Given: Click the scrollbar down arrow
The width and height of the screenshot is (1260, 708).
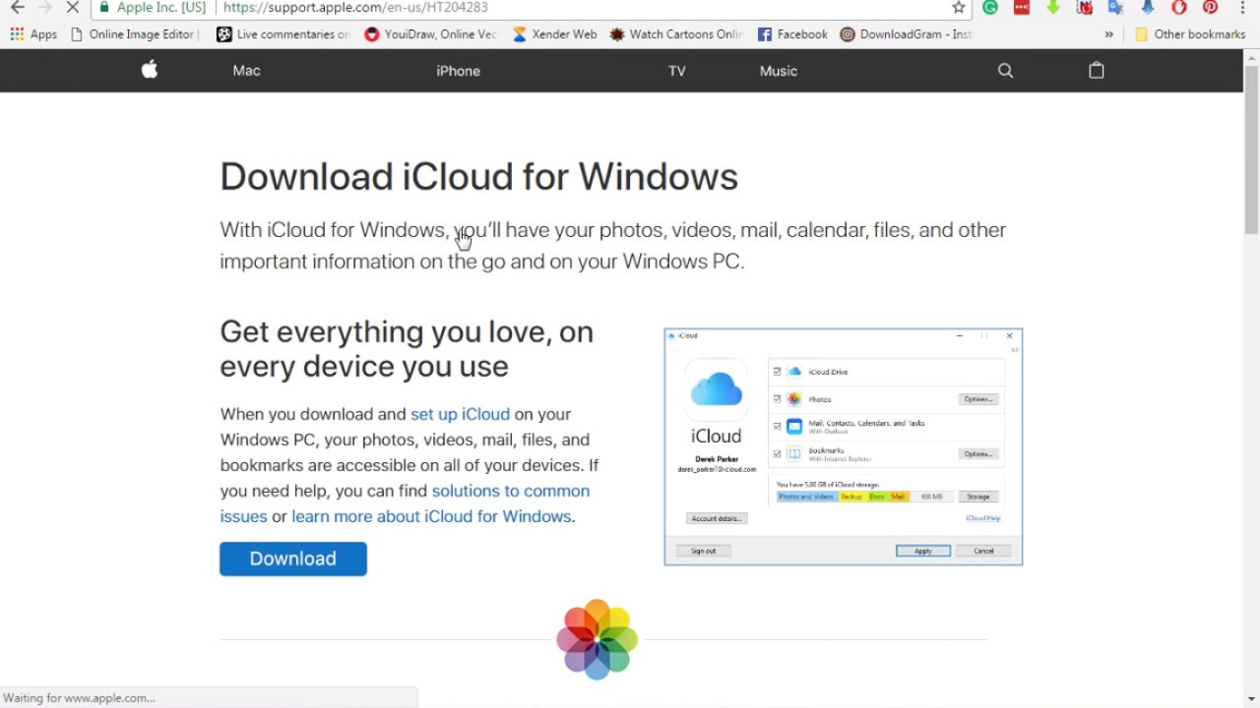Looking at the screenshot, I should (x=1251, y=699).
